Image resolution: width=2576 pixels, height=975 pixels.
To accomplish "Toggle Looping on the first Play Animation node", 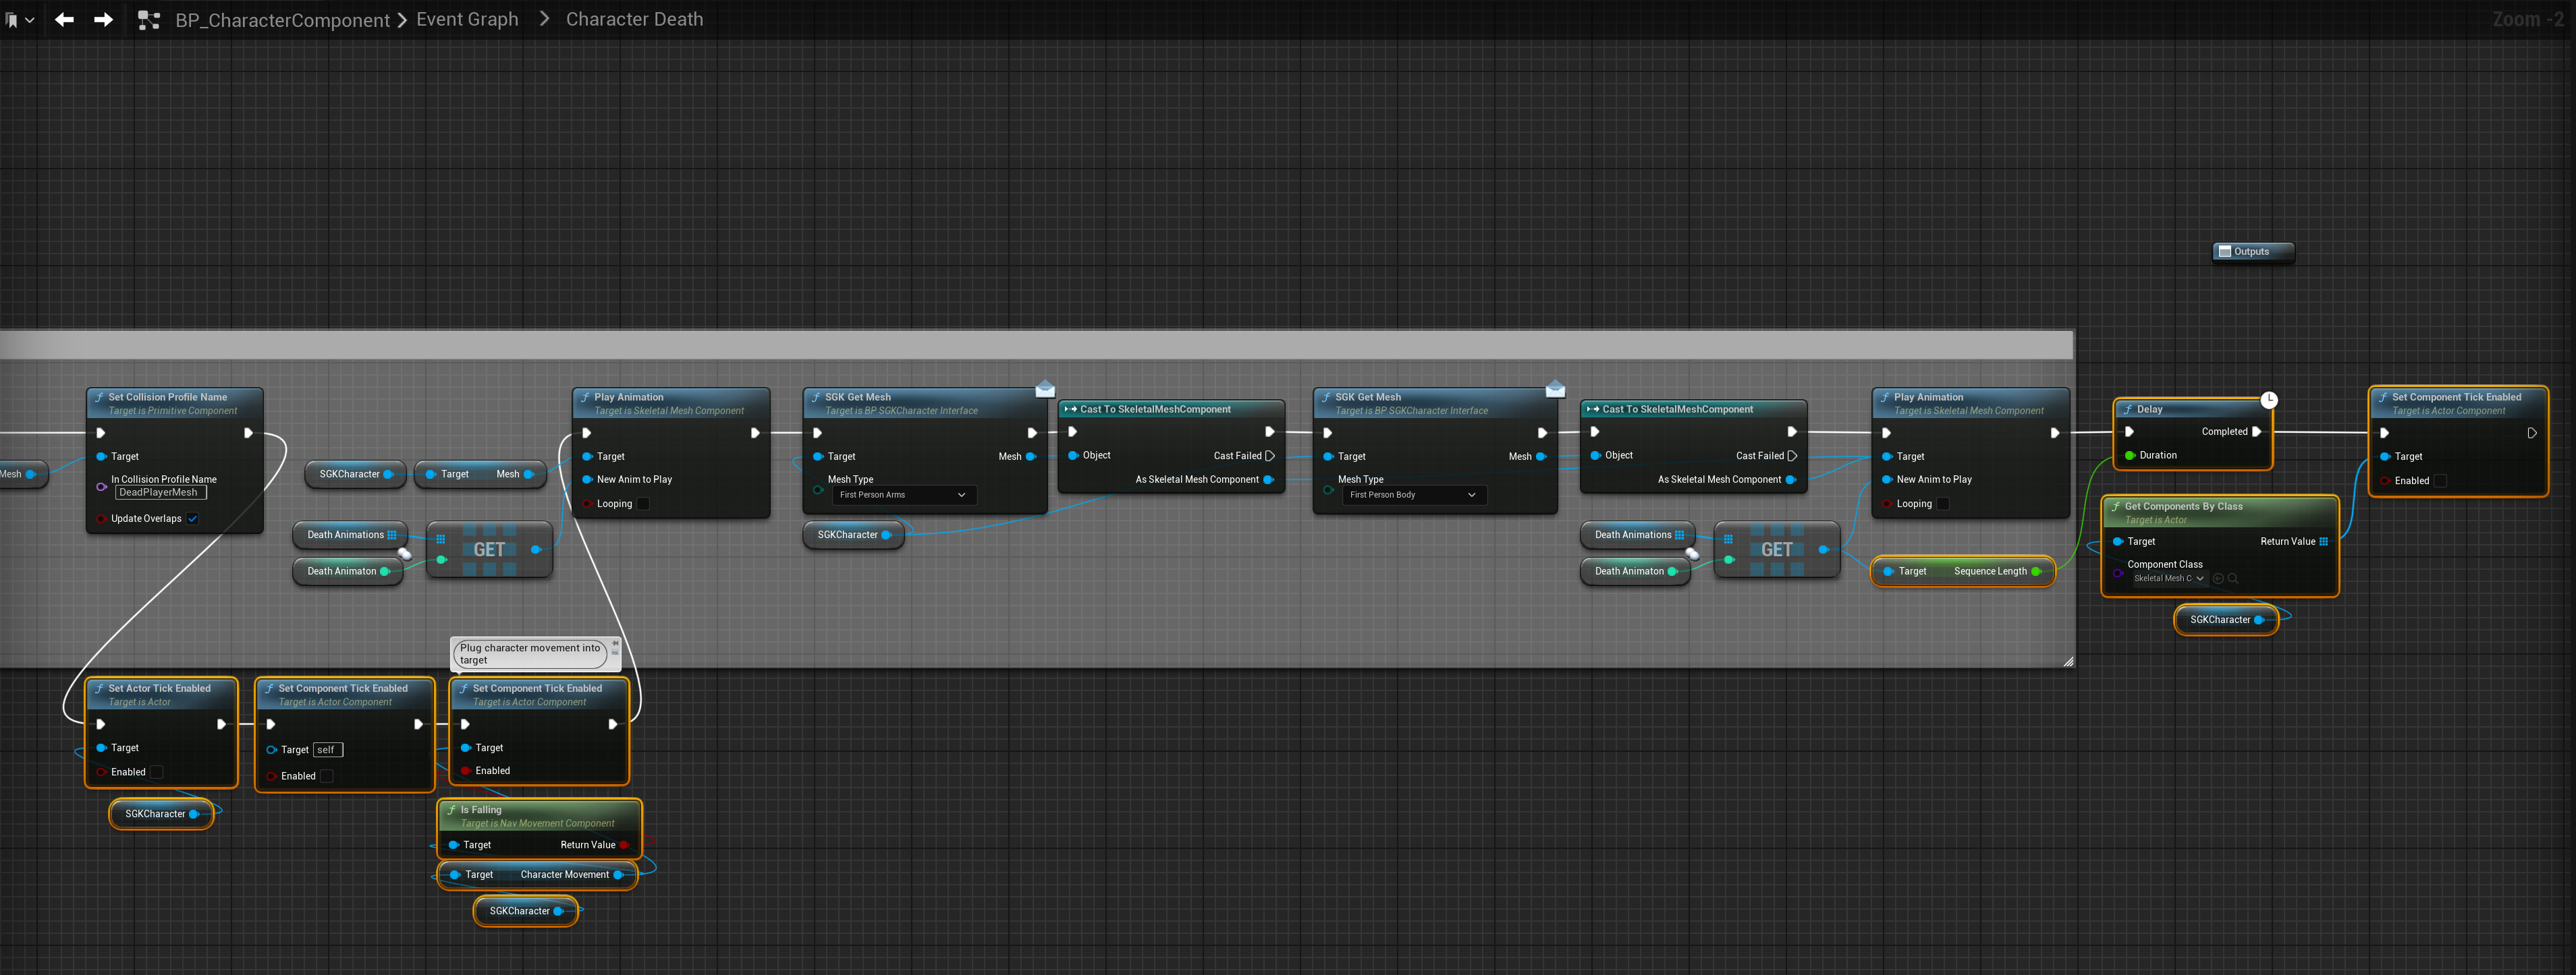I will tap(643, 504).
